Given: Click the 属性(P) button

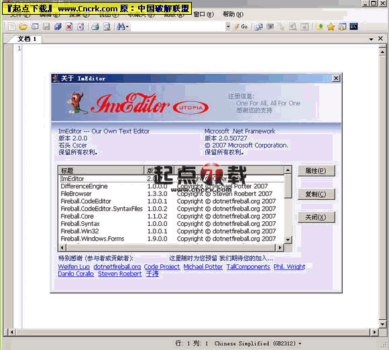Looking at the screenshot, I should point(316,171).
